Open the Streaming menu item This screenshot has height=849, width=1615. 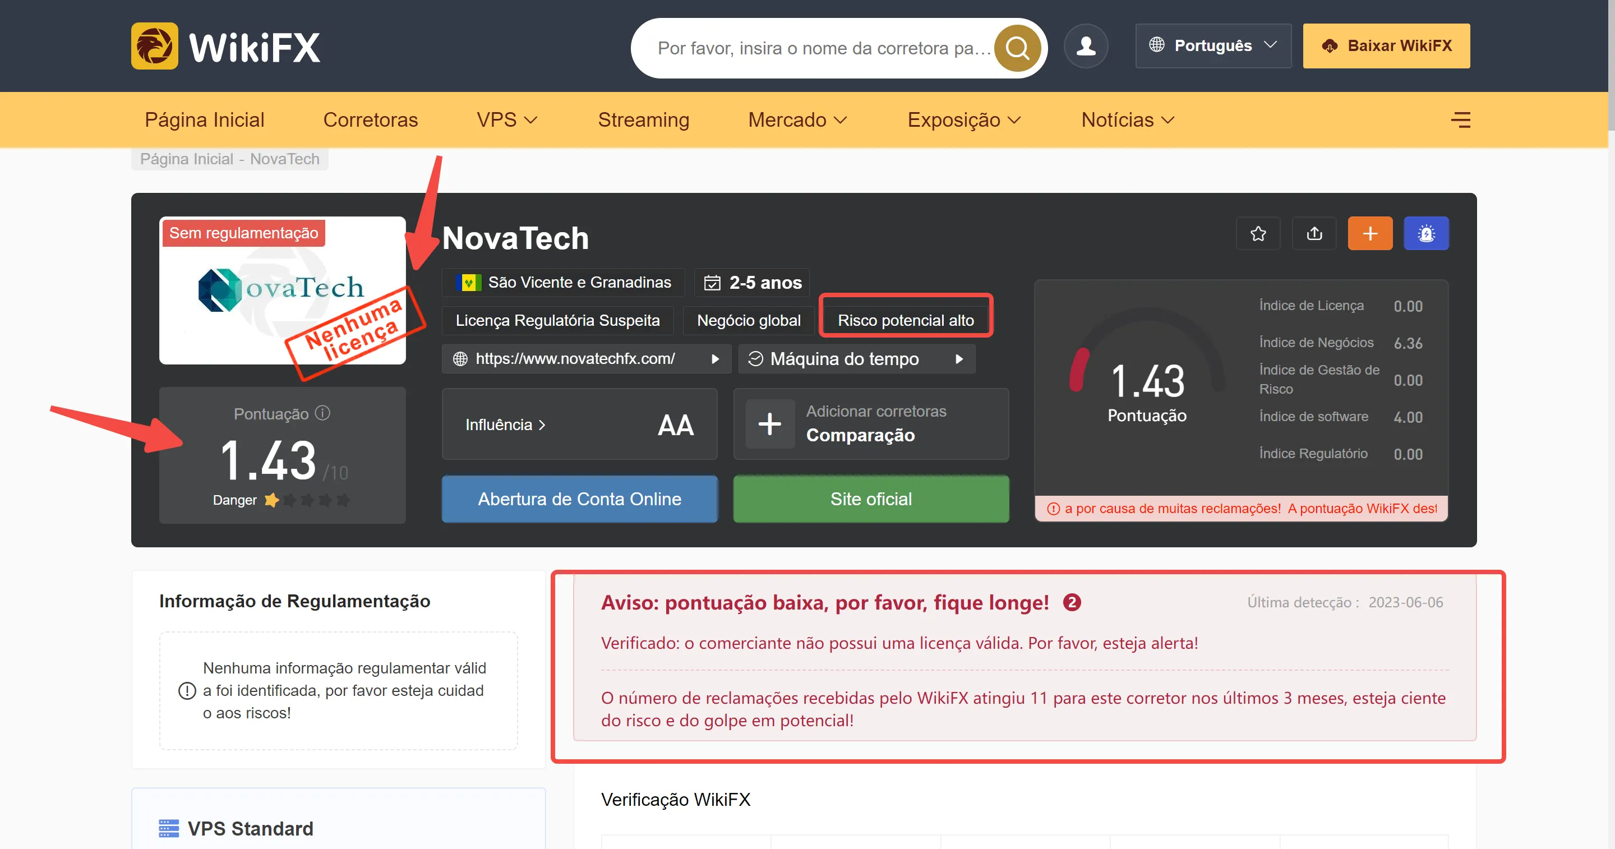pos(643,120)
